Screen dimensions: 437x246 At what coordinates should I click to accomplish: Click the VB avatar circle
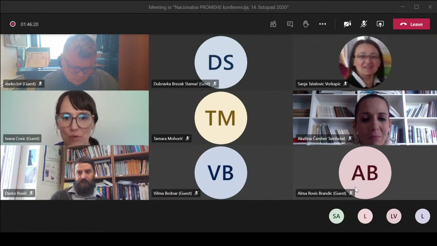[x=221, y=173]
